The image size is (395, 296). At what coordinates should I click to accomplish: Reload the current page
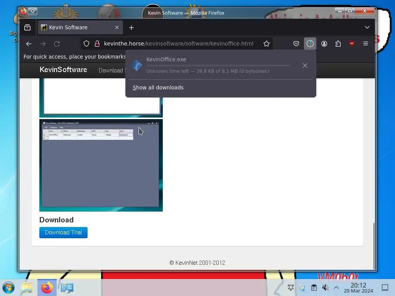click(57, 44)
